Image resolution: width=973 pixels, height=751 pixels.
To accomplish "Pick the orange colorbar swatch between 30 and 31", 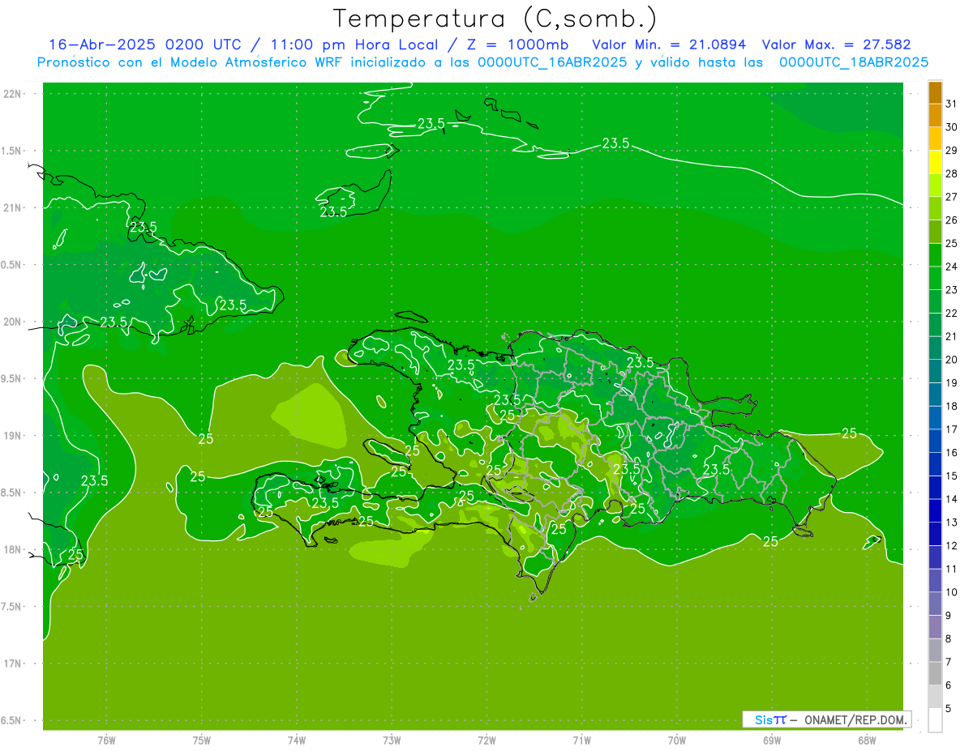I will (x=935, y=115).
